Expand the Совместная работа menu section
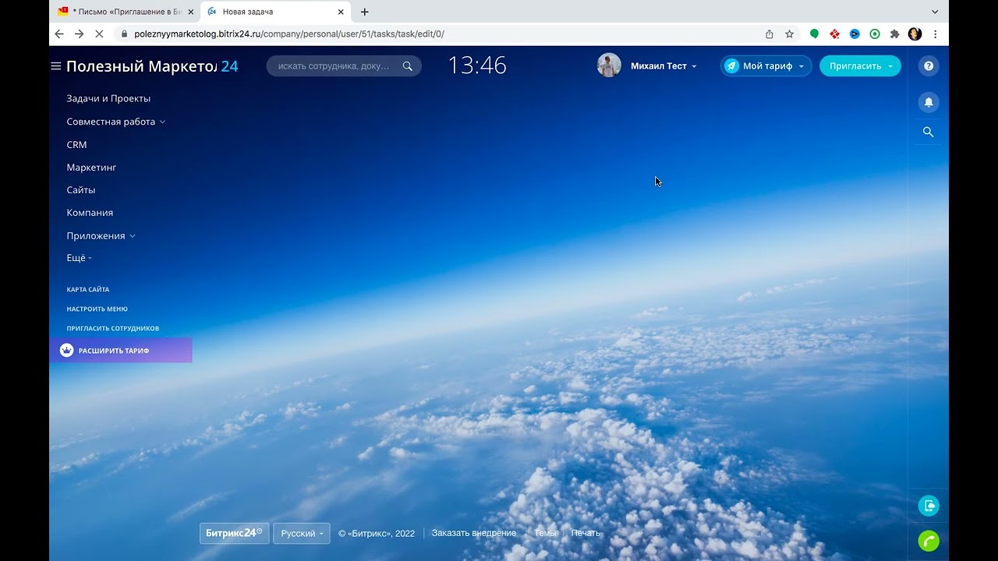 pyautogui.click(x=115, y=122)
